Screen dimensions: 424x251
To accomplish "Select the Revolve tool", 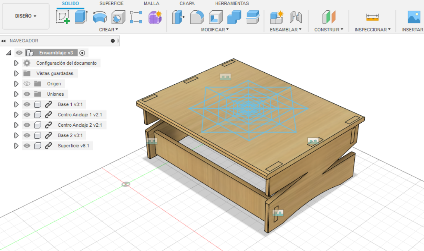I will coord(100,17).
